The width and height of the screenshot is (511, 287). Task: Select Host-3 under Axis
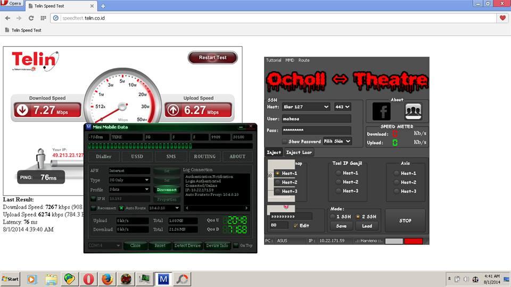point(396,191)
